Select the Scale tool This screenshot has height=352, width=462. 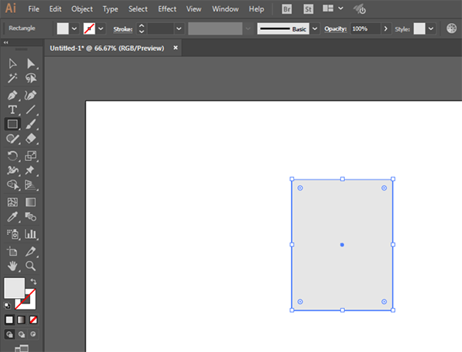(31, 156)
